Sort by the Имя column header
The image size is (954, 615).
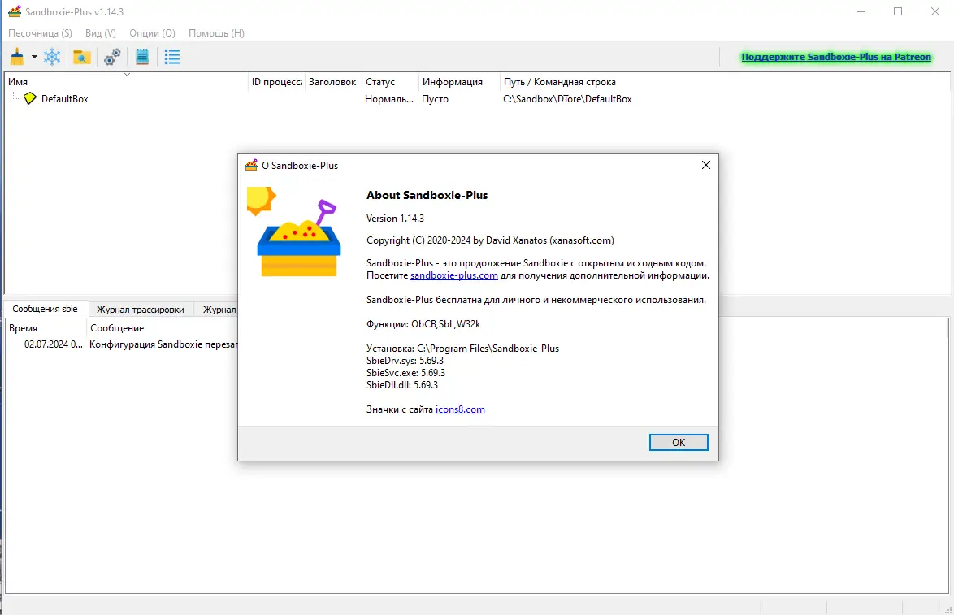pyautogui.click(x=127, y=81)
